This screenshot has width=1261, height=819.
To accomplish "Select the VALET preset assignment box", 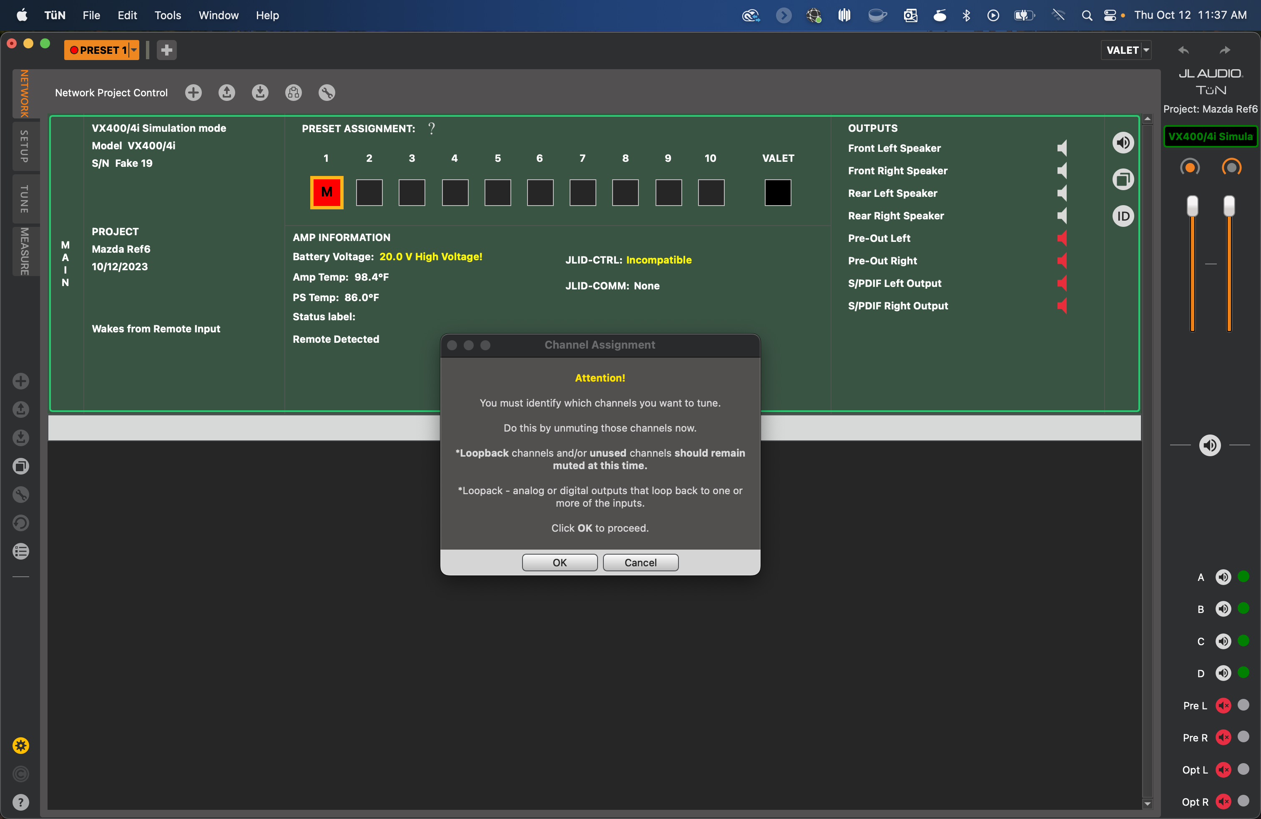I will (x=778, y=192).
